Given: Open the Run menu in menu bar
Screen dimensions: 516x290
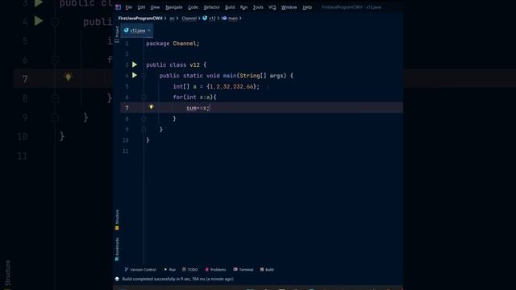Looking at the screenshot, I should point(243,7).
